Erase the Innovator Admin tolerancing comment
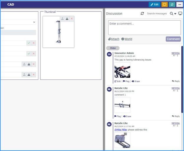The width and height of the screenshot is (184, 151). pos(136,81)
